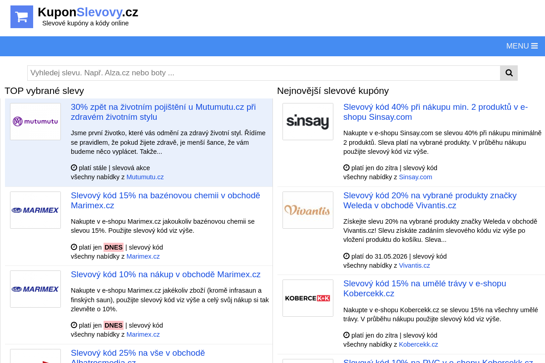Screen dimensions: 545x363
Task: Click clock icon on the 10% Marimex validity line
Action: click(74, 325)
